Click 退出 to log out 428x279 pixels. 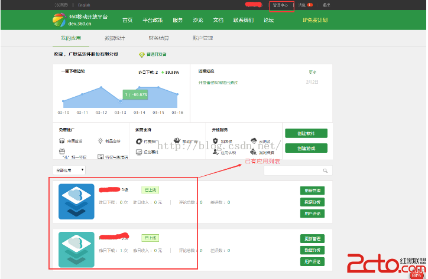click(x=326, y=5)
